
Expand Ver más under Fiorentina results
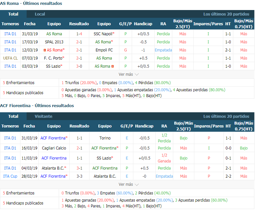point(128,184)
